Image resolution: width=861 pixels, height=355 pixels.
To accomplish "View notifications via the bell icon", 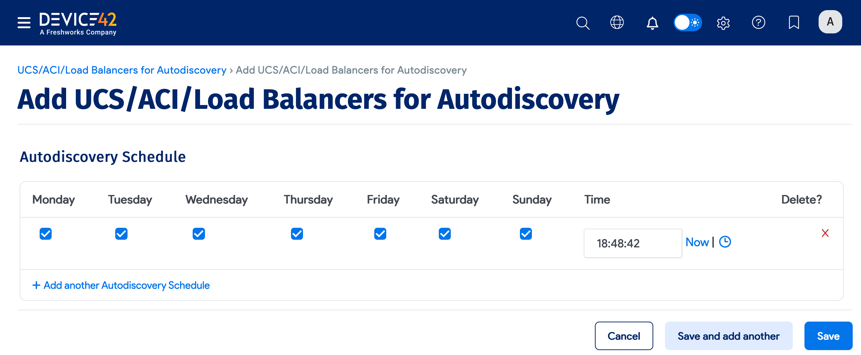I will pyautogui.click(x=652, y=23).
